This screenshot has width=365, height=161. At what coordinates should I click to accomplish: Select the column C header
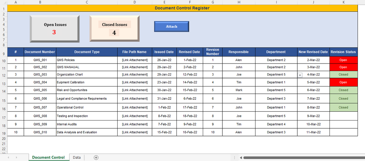(x=87, y=2)
